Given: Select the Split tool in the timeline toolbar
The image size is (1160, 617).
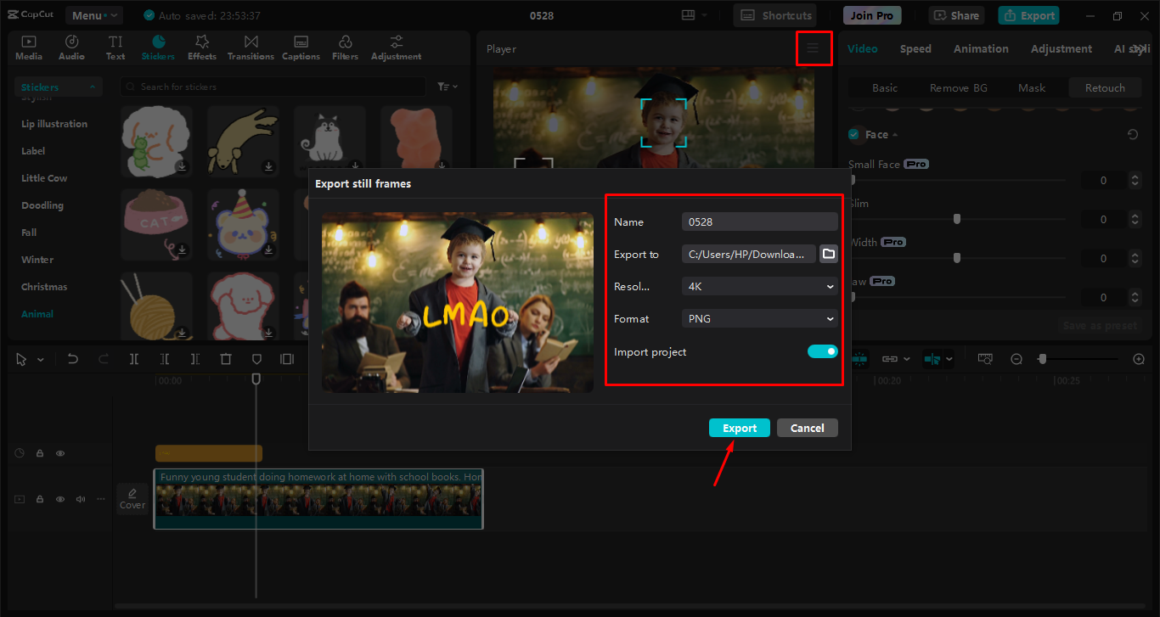Looking at the screenshot, I should 133,359.
